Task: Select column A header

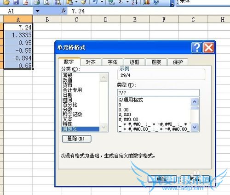Action: [18, 20]
